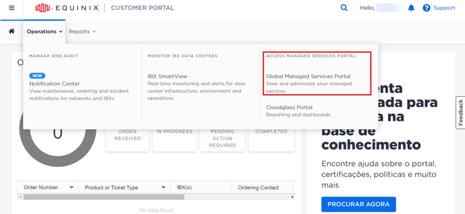The width and height of the screenshot is (465, 214).
Task: Click the 'No data found' text
Action: click(156, 210)
